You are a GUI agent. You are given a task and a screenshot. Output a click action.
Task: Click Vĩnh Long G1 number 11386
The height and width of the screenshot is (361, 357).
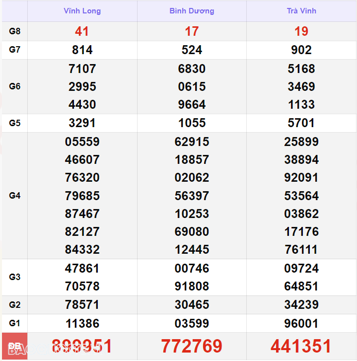click(x=82, y=323)
